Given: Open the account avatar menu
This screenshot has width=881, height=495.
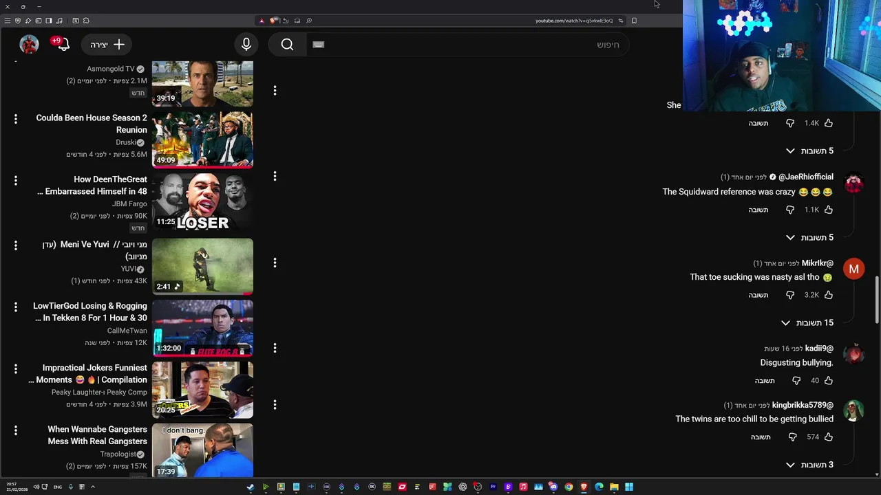Looking at the screenshot, I should coord(29,44).
